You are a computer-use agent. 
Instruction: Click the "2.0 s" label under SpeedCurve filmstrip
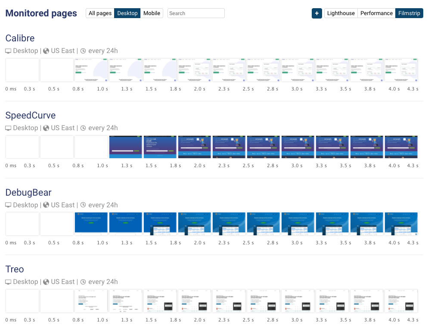tap(199, 166)
